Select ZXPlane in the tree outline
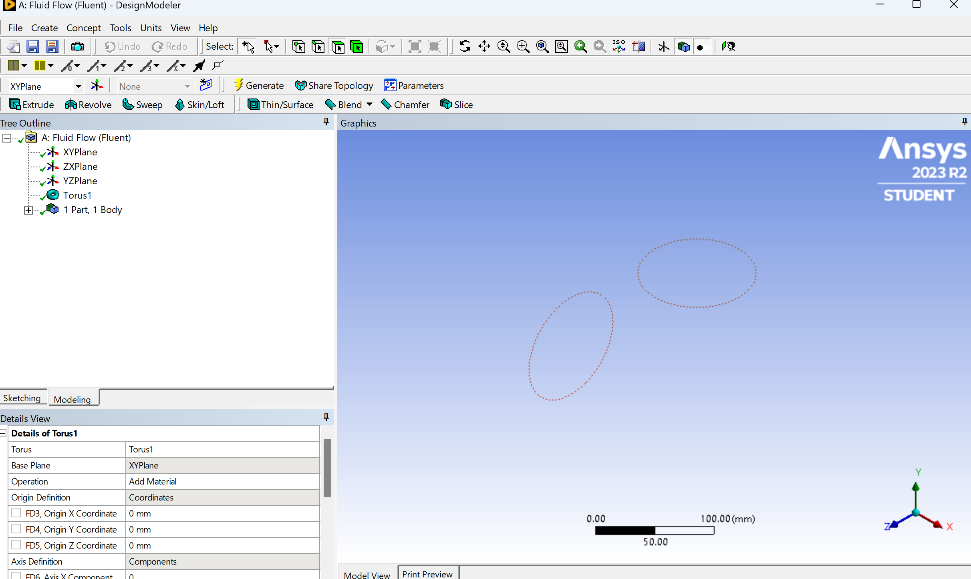This screenshot has width=971, height=579. (x=80, y=167)
